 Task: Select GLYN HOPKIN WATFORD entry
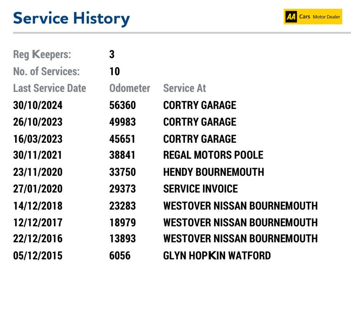(217, 256)
